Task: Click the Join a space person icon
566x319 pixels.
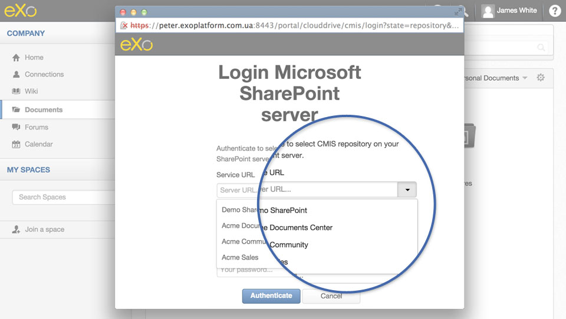Action: click(16, 230)
